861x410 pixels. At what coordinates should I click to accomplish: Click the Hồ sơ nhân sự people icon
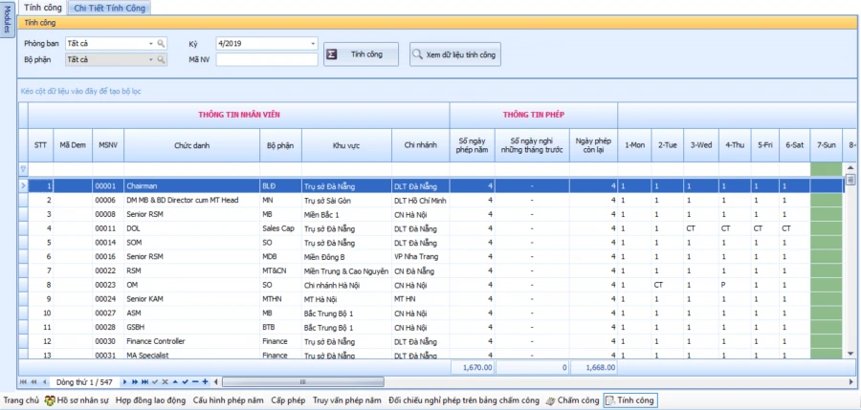[x=50, y=400]
